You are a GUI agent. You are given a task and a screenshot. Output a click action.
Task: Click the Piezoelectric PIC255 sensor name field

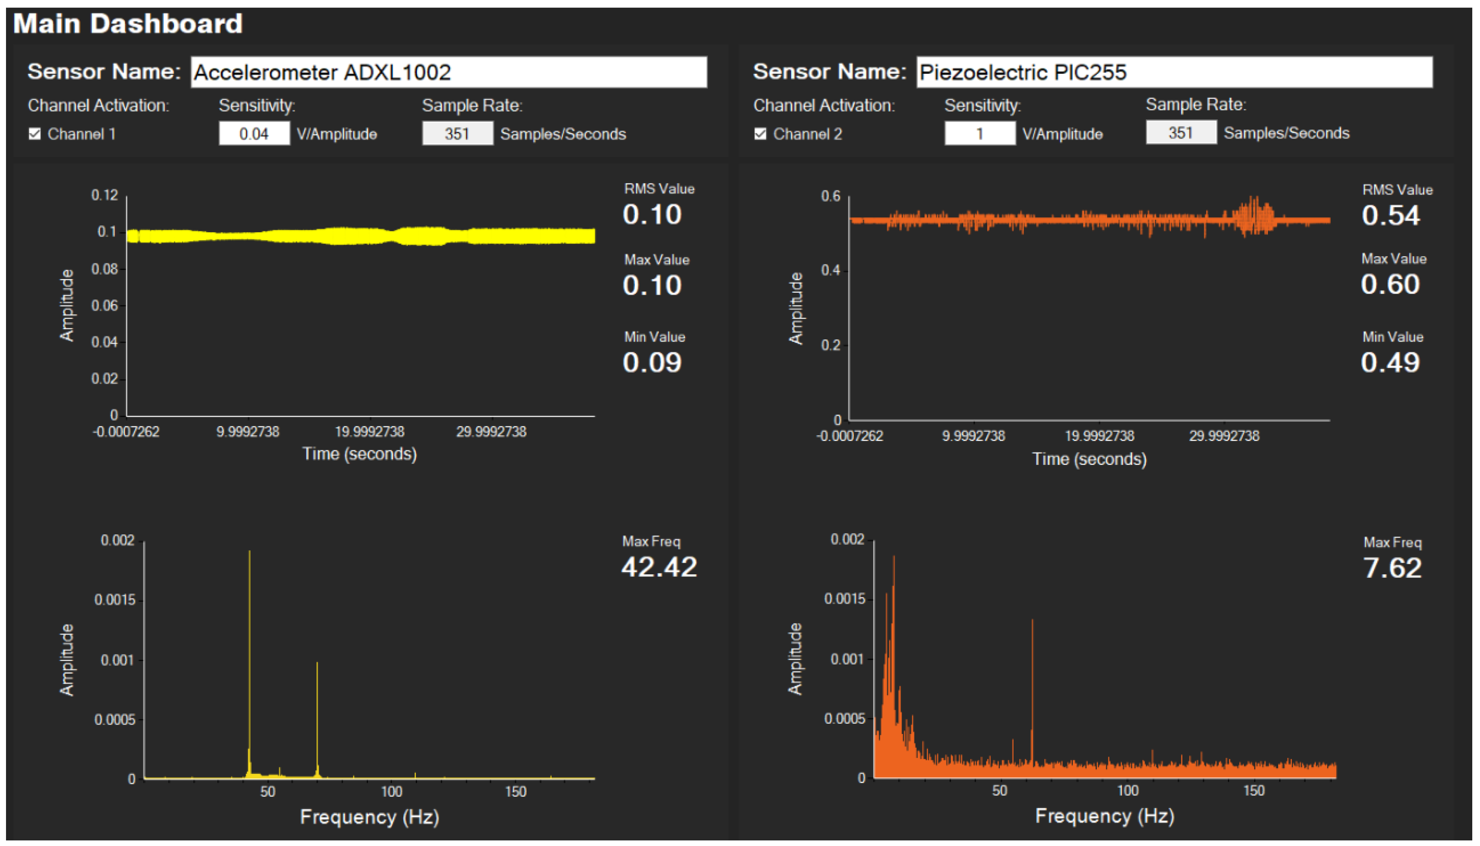(1174, 72)
